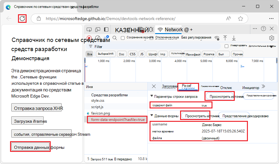The height and width of the screenshot is (164, 279).
Task: Open the additional filters dropdown
Action: point(262,46)
